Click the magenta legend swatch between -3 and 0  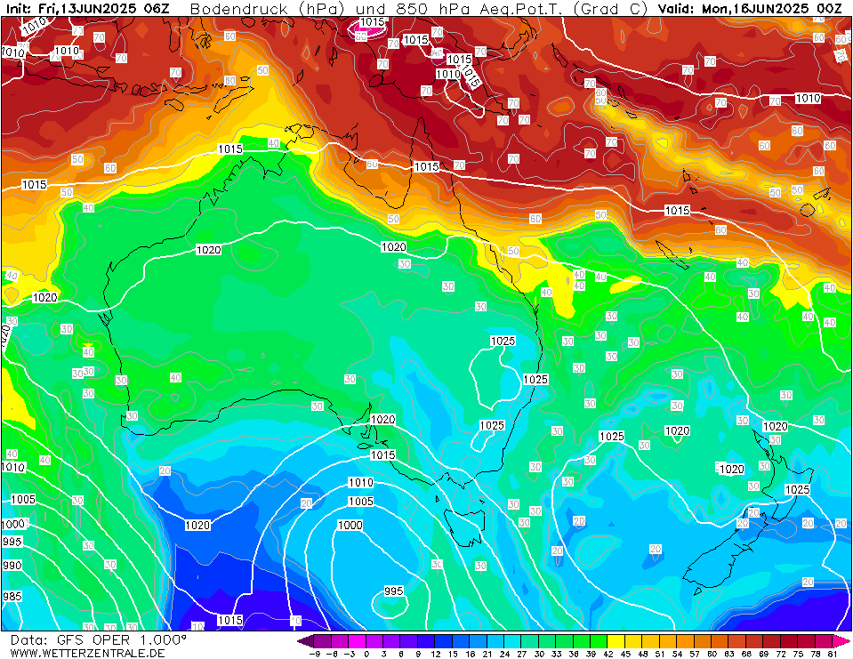point(358,641)
